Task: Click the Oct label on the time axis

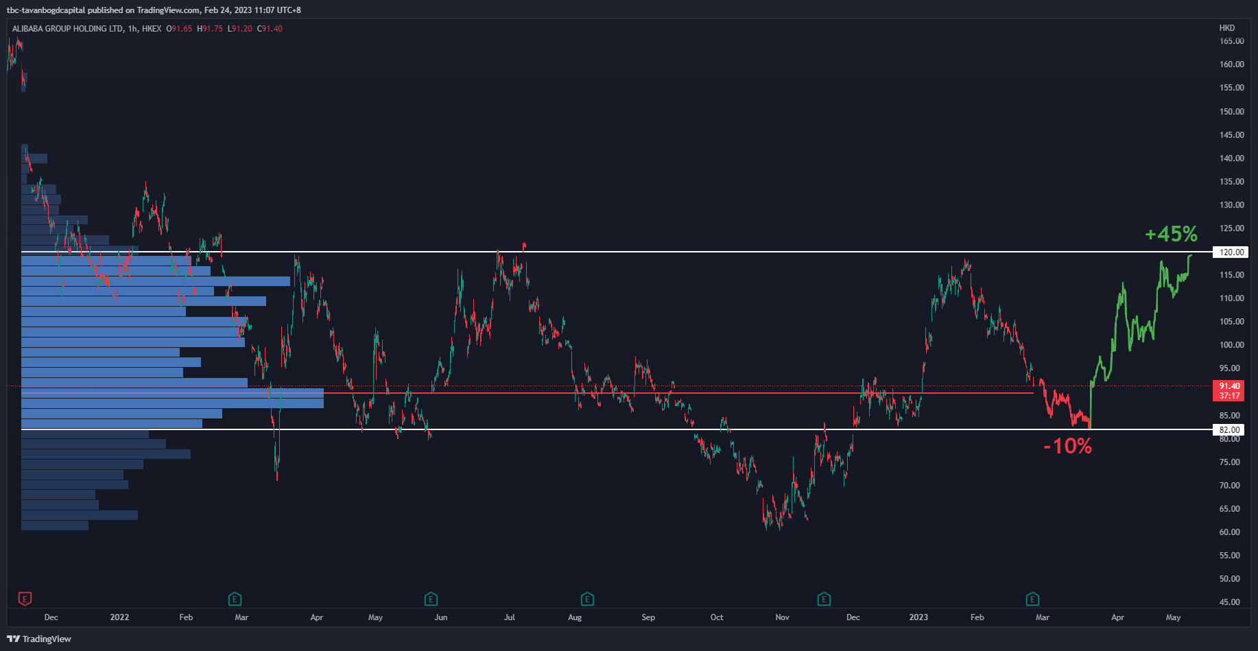Action: [717, 617]
